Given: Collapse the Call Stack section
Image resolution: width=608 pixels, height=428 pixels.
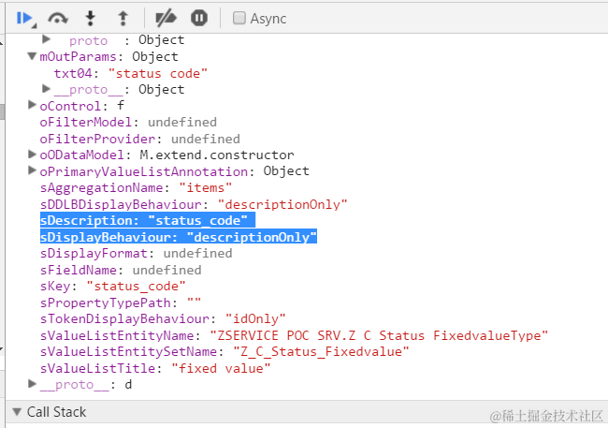Looking at the screenshot, I should point(17,412).
